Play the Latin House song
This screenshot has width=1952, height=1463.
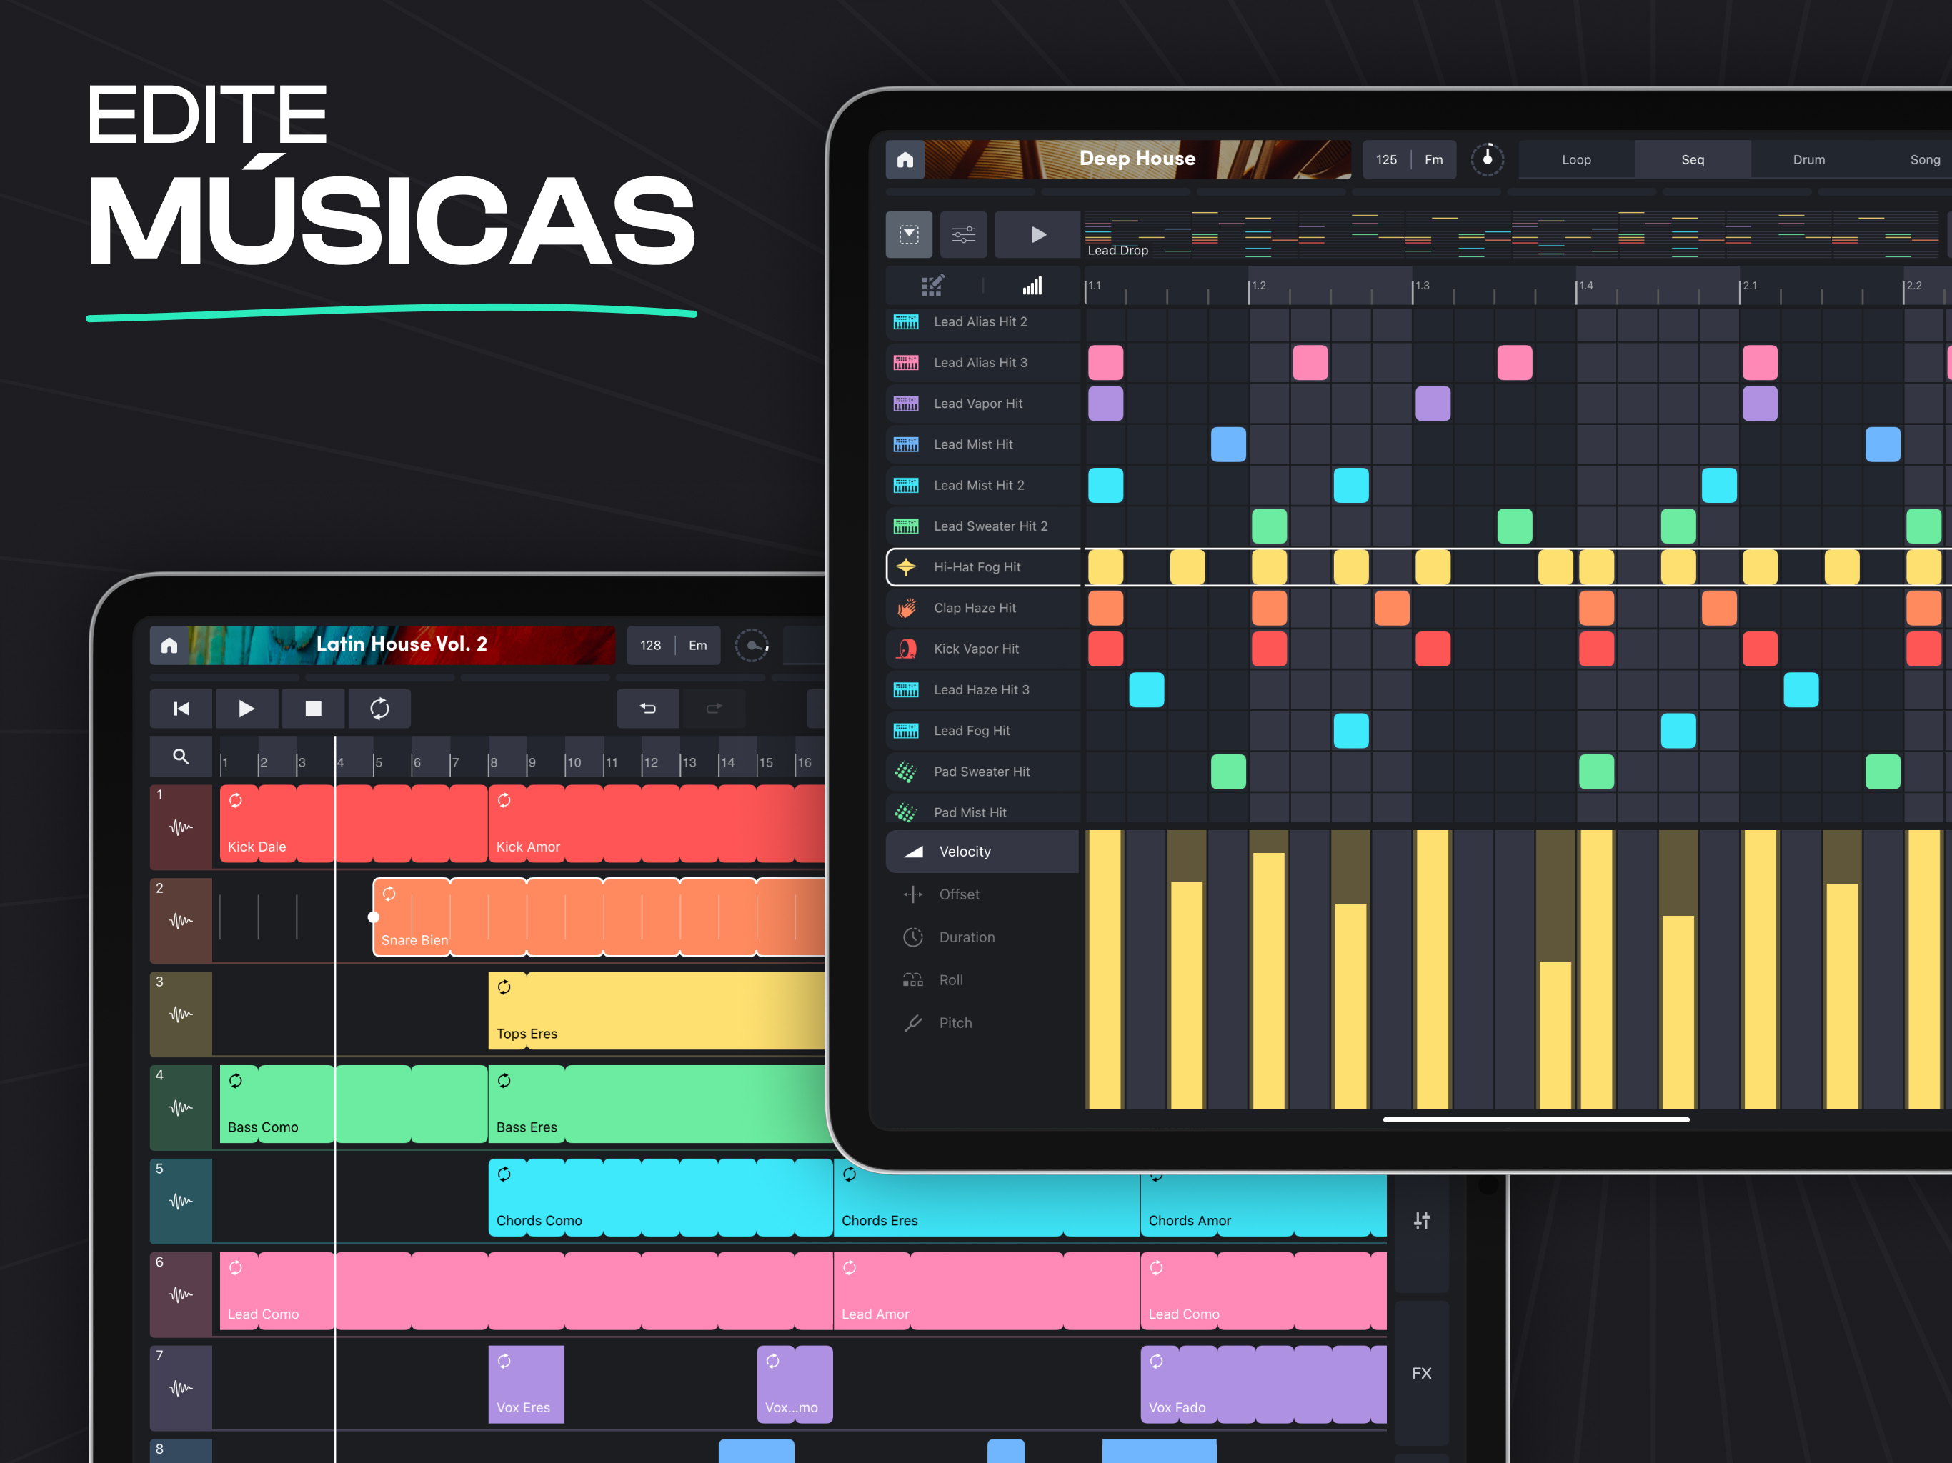pyautogui.click(x=247, y=709)
